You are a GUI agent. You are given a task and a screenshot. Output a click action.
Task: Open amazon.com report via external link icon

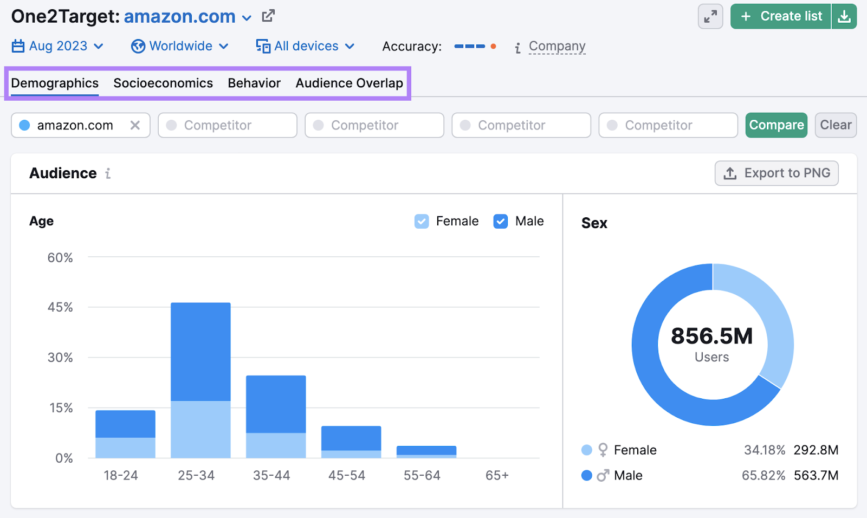(268, 16)
